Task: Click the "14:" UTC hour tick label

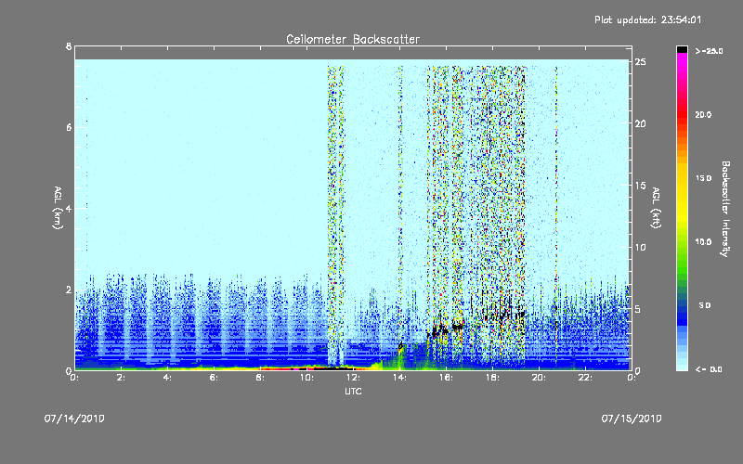Action: point(400,378)
